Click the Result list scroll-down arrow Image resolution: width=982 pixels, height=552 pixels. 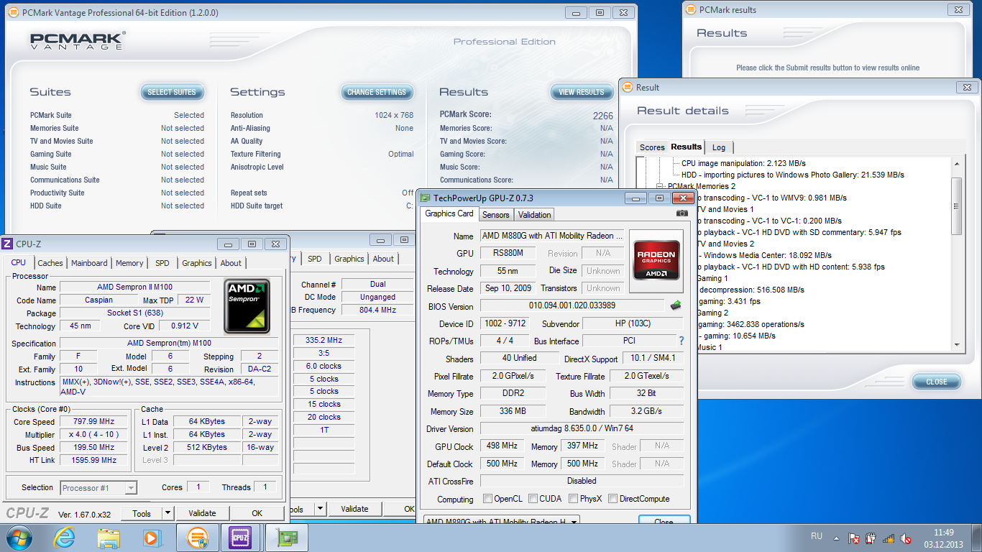point(956,345)
